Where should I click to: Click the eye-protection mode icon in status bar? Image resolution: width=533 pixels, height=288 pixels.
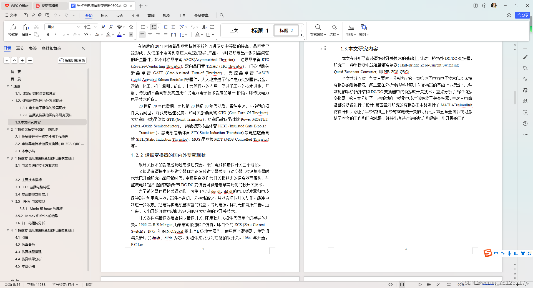coord(391,284)
